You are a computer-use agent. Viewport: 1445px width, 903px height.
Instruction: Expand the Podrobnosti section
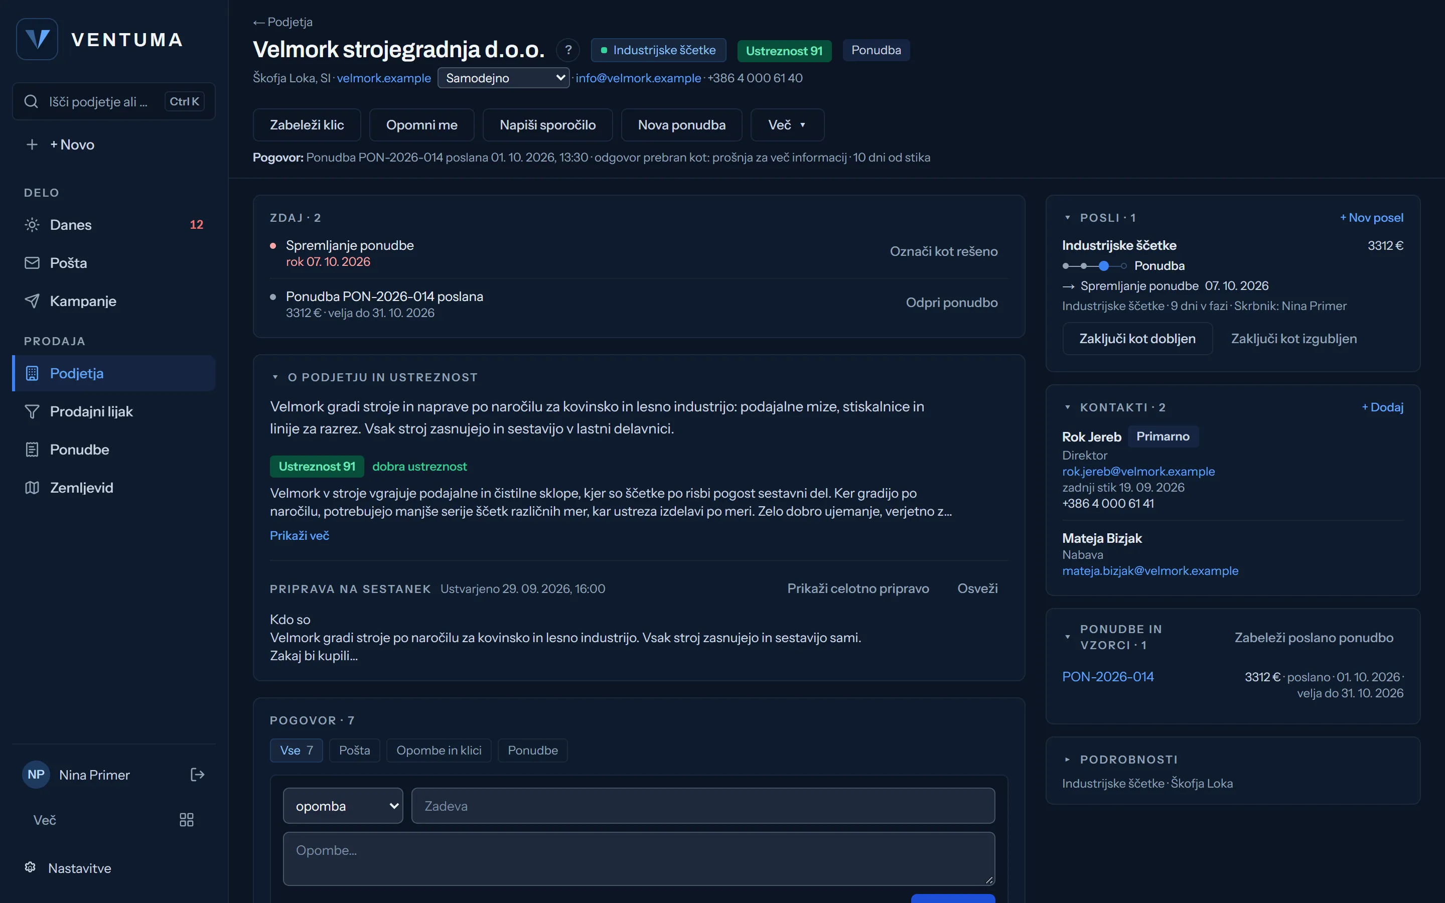pos(1068,760)
